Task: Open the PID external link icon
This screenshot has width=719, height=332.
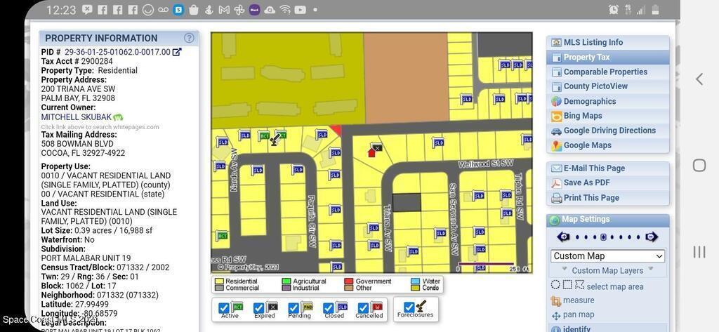Action: click(x=177, y=52)
